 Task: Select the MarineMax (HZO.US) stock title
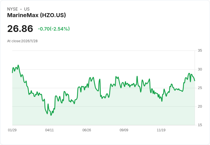tap(37, 15)
